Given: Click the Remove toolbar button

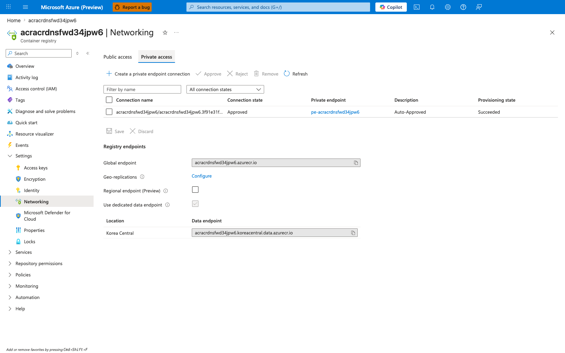Looking at the screenshot, I should (266, 74).
